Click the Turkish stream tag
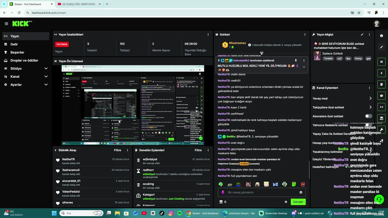 tap(328, 58)
